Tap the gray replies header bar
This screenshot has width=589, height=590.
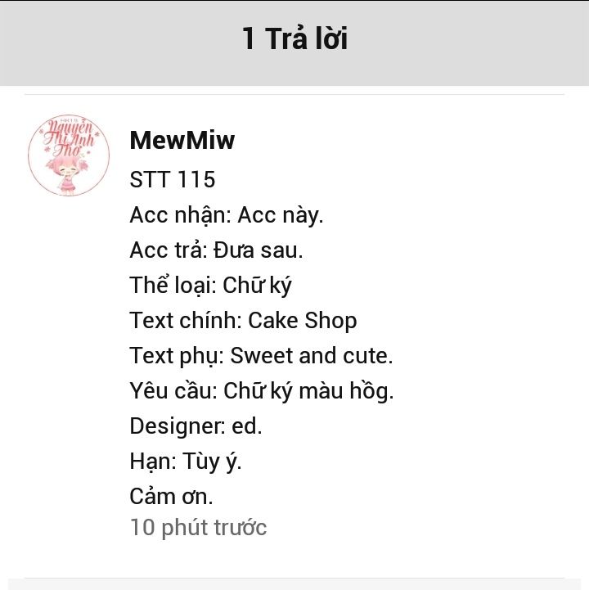[x=294, y=43]
